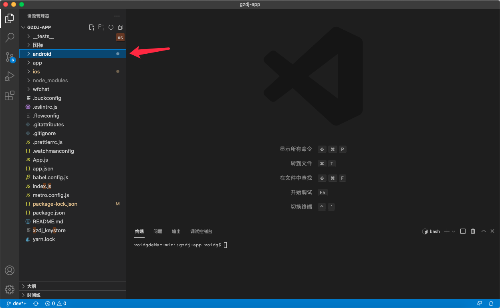Open notifications bell in status bar
Viewport: 500px width, 308px height.
pos(491,304)
